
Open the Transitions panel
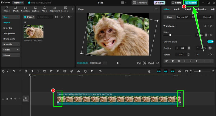[25, 9]
